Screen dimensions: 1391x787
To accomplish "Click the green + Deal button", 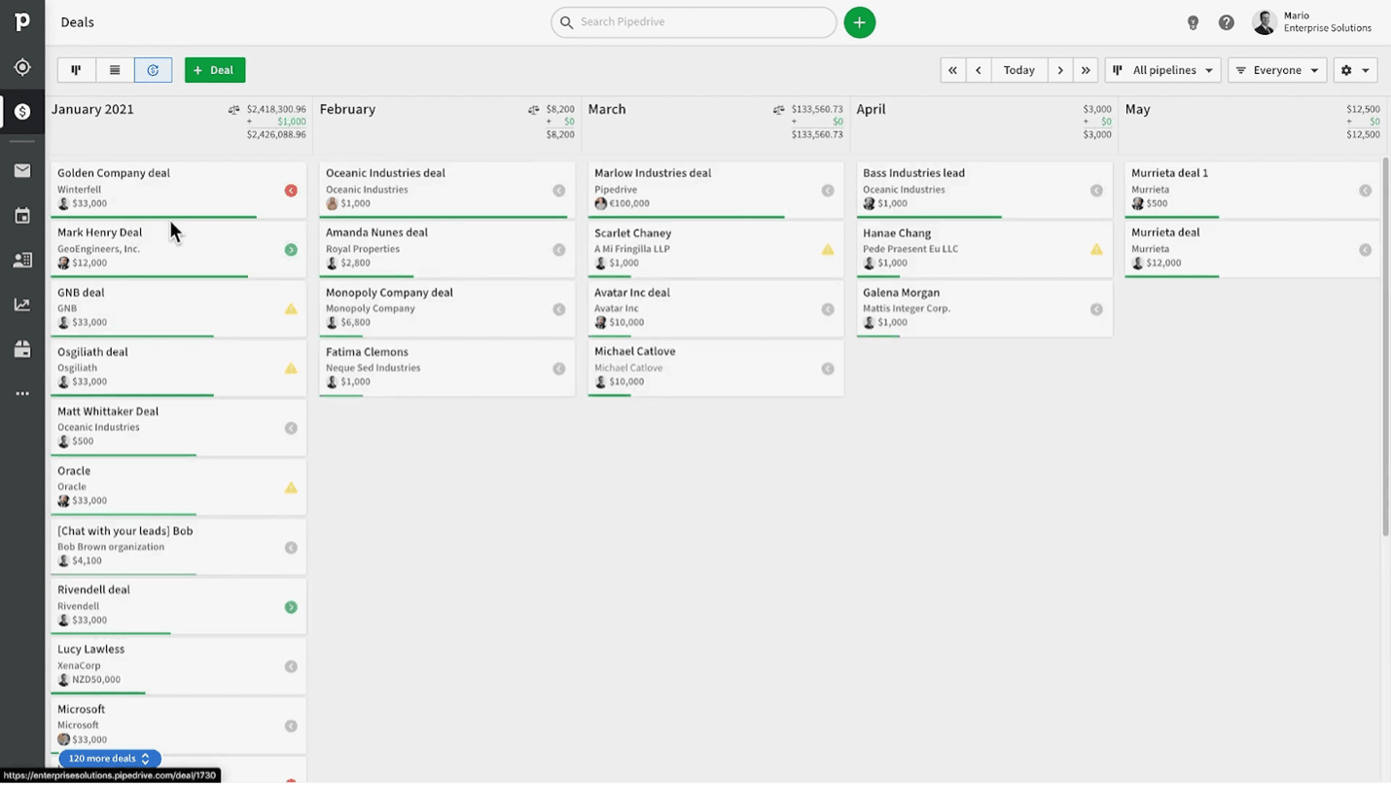I will point(214,69).
